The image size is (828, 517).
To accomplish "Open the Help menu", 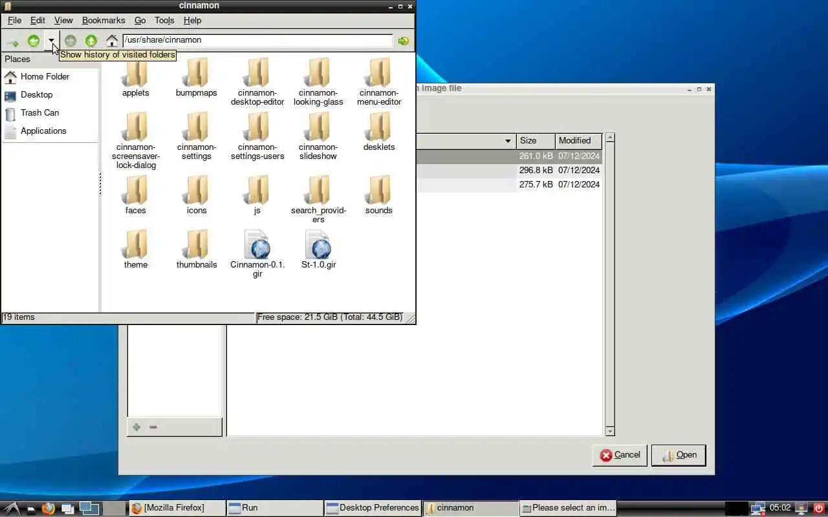I will tap(192, 21).
